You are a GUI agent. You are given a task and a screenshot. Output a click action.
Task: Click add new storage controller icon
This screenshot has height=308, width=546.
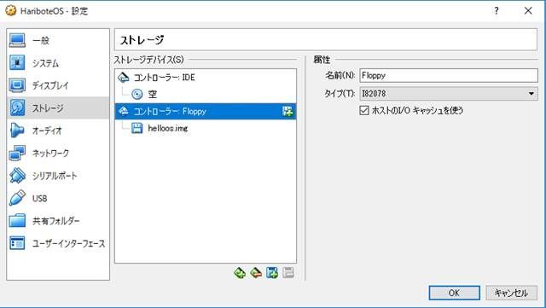(240, 273)
